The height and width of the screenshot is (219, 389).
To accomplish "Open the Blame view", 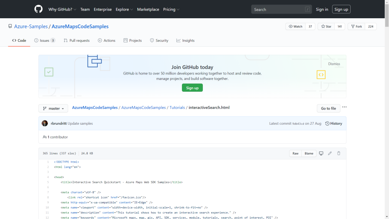I will point(309,154).
